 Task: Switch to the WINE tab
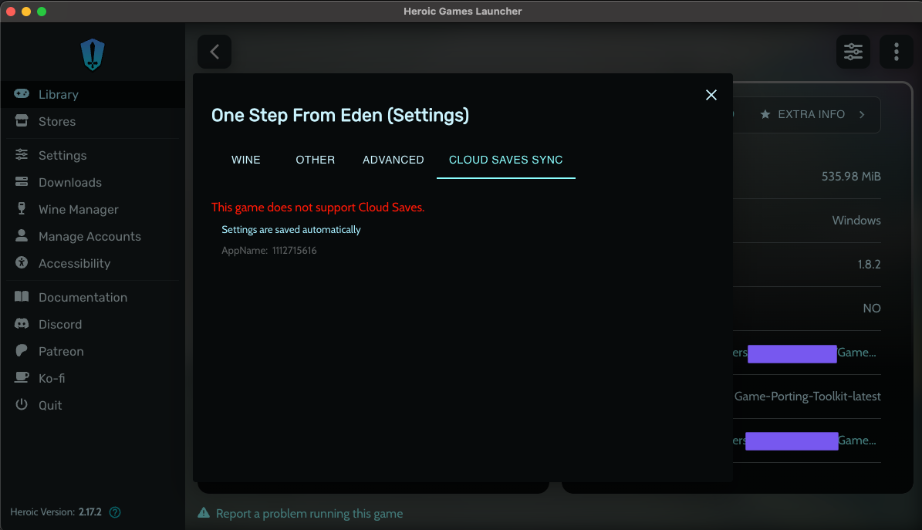click(246, 160)
